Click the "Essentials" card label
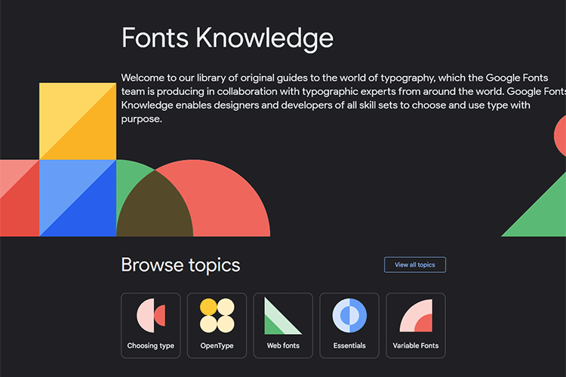Viewport: 566px width, 377px height. (349, 346)
